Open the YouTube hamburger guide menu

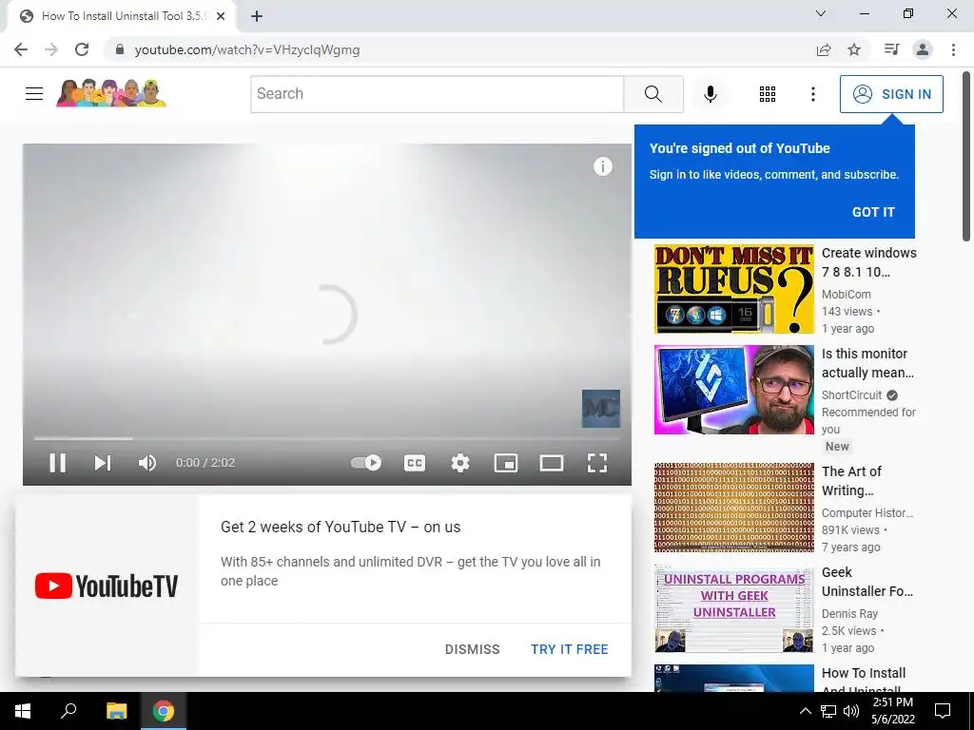[34, 94]
